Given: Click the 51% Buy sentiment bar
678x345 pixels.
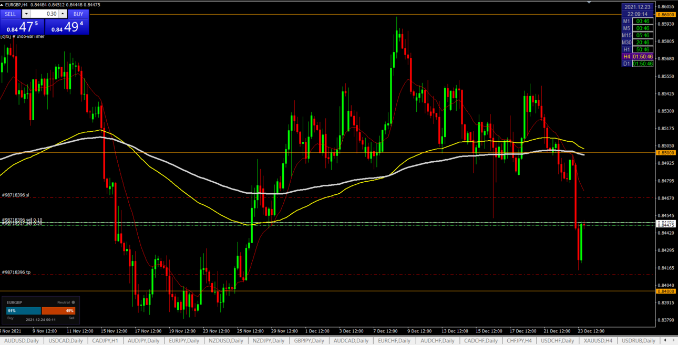Looking at the screenshot, I should click(23, 311).
